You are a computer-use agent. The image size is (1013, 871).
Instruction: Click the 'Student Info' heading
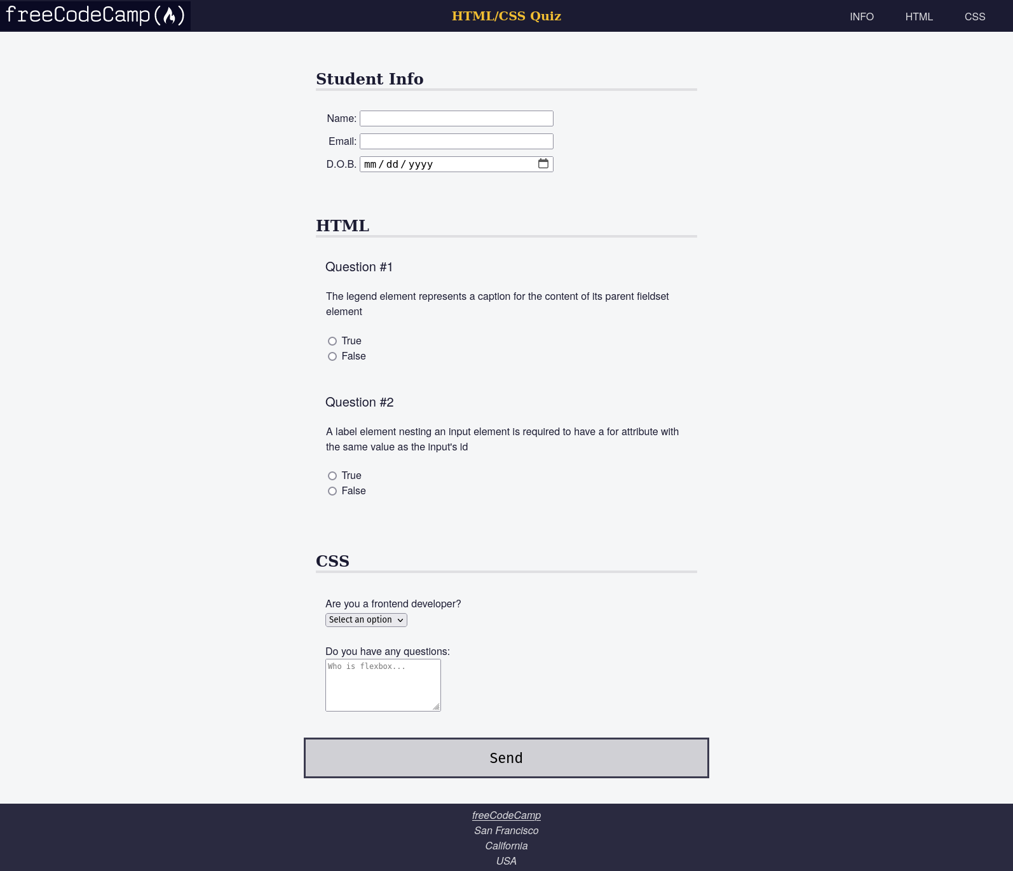pos(370,79)
